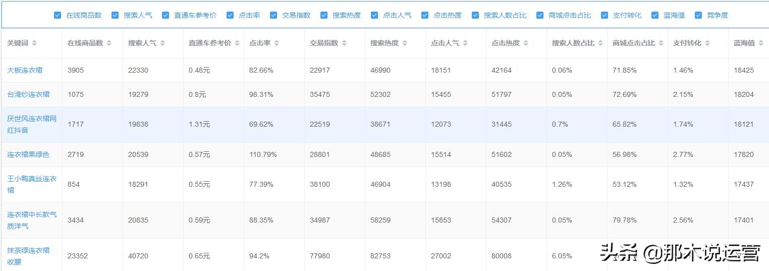The width and height of the screenshot is (769, 271).
Task: Open the 厌世风连衣裙网红抖音 keyword link
Action: [32, 124]
